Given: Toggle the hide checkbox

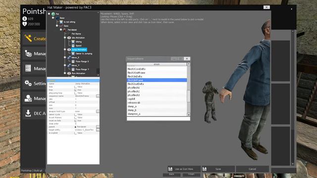Looking at the screenshot, I should click(75, 87).
